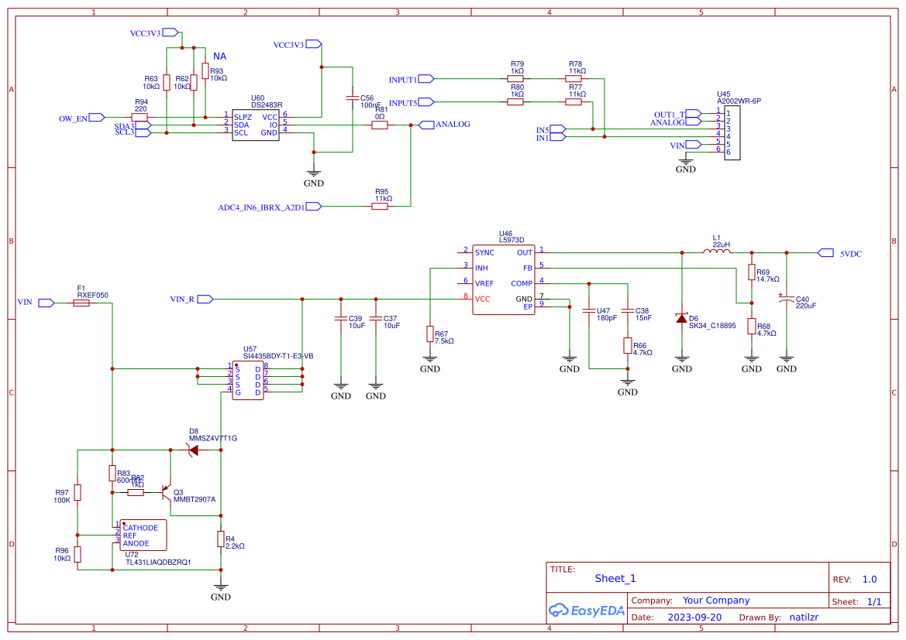906x640 pixels.
Task: Select the F1 RXEF050 fuse
Action: point(81,303)
